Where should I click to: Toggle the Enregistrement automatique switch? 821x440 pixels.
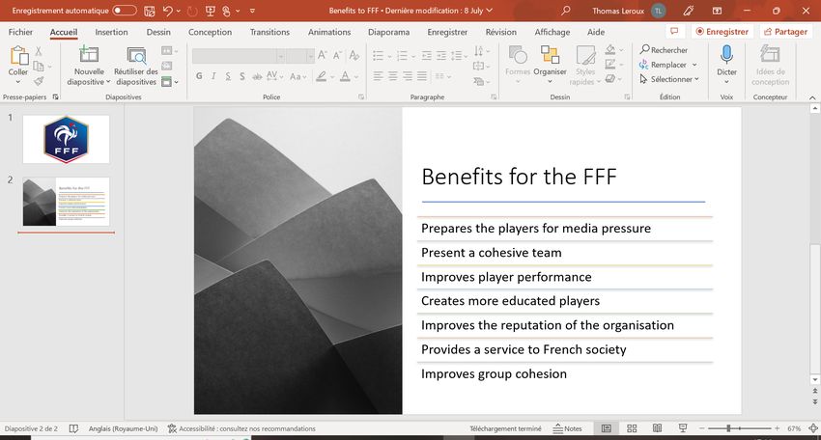(125, 11)
